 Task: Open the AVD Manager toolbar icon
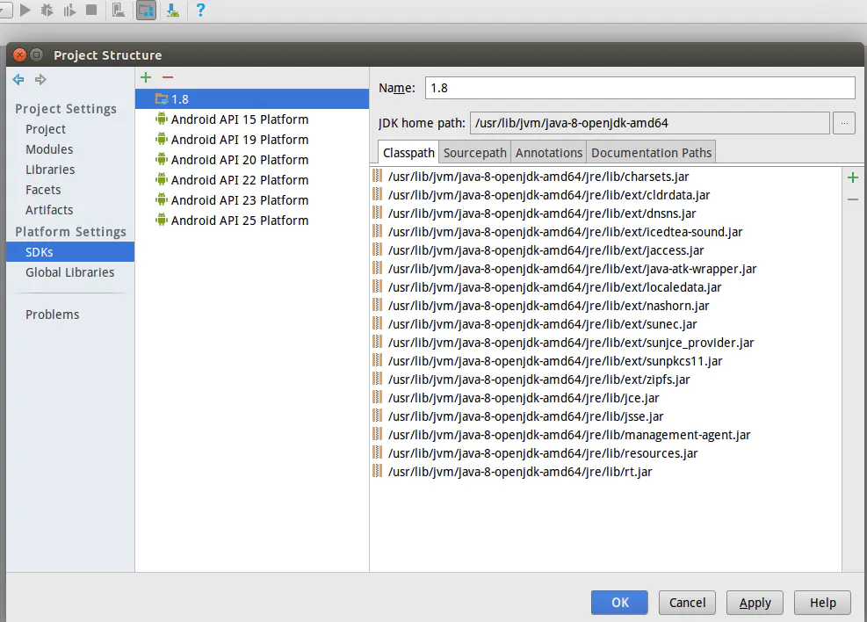[x=119, y=10]
